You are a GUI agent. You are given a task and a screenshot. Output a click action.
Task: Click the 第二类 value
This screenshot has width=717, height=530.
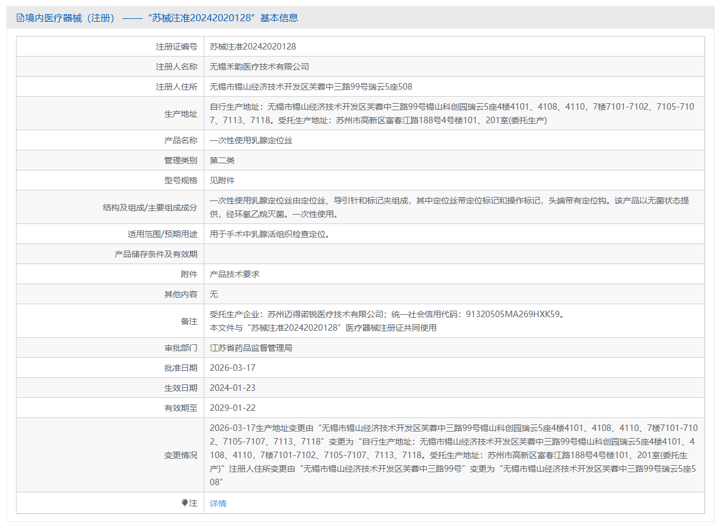click(222, 160)
